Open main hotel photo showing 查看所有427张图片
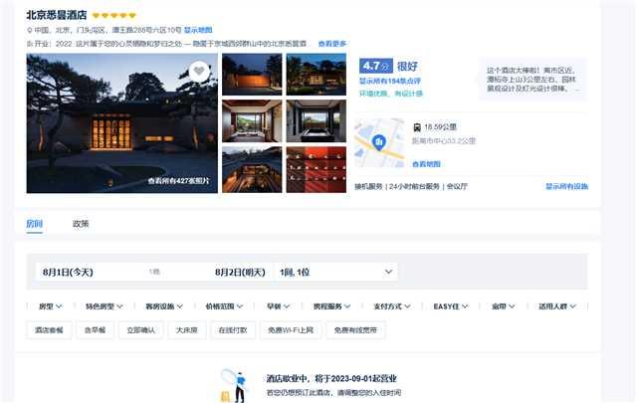The height and width of the screenshot is (403, 637). [121, 122]
